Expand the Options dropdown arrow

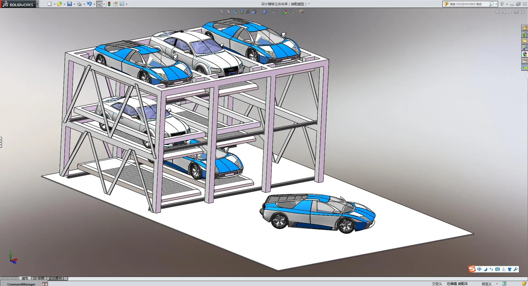click(x=127, y=4)
